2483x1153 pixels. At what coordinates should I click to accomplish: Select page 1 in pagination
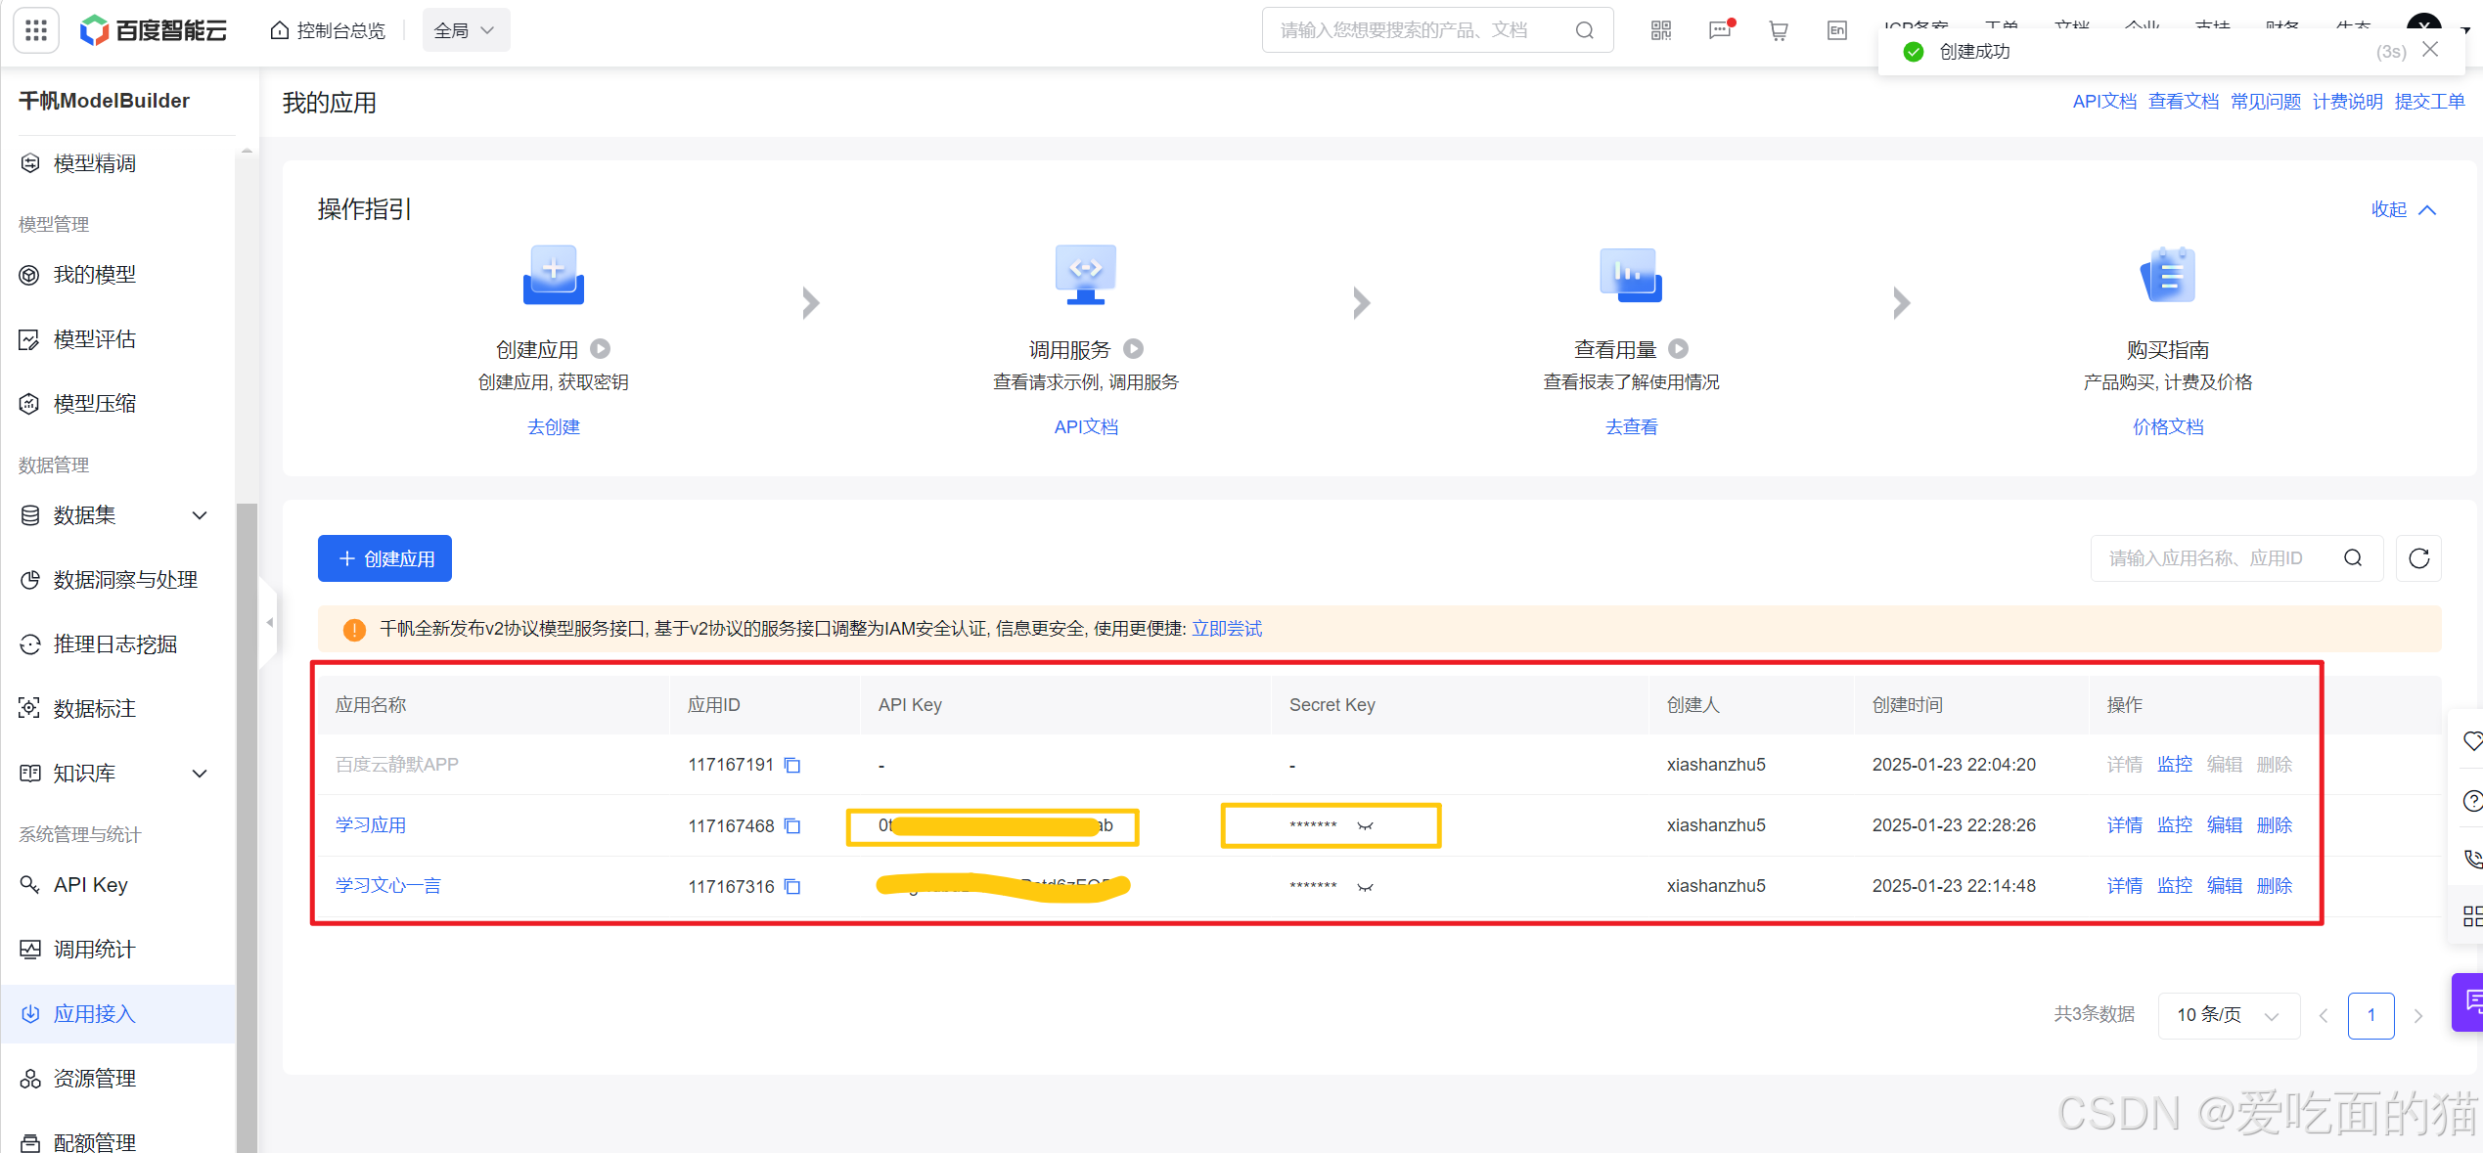pos(2370,1015)
